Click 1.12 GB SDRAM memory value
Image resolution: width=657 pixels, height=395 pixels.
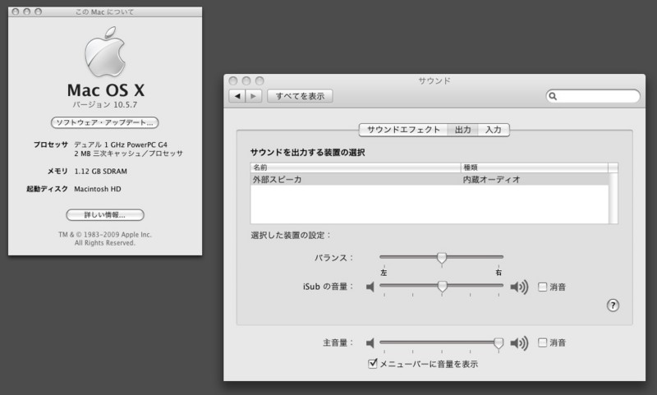coord(100,172)
